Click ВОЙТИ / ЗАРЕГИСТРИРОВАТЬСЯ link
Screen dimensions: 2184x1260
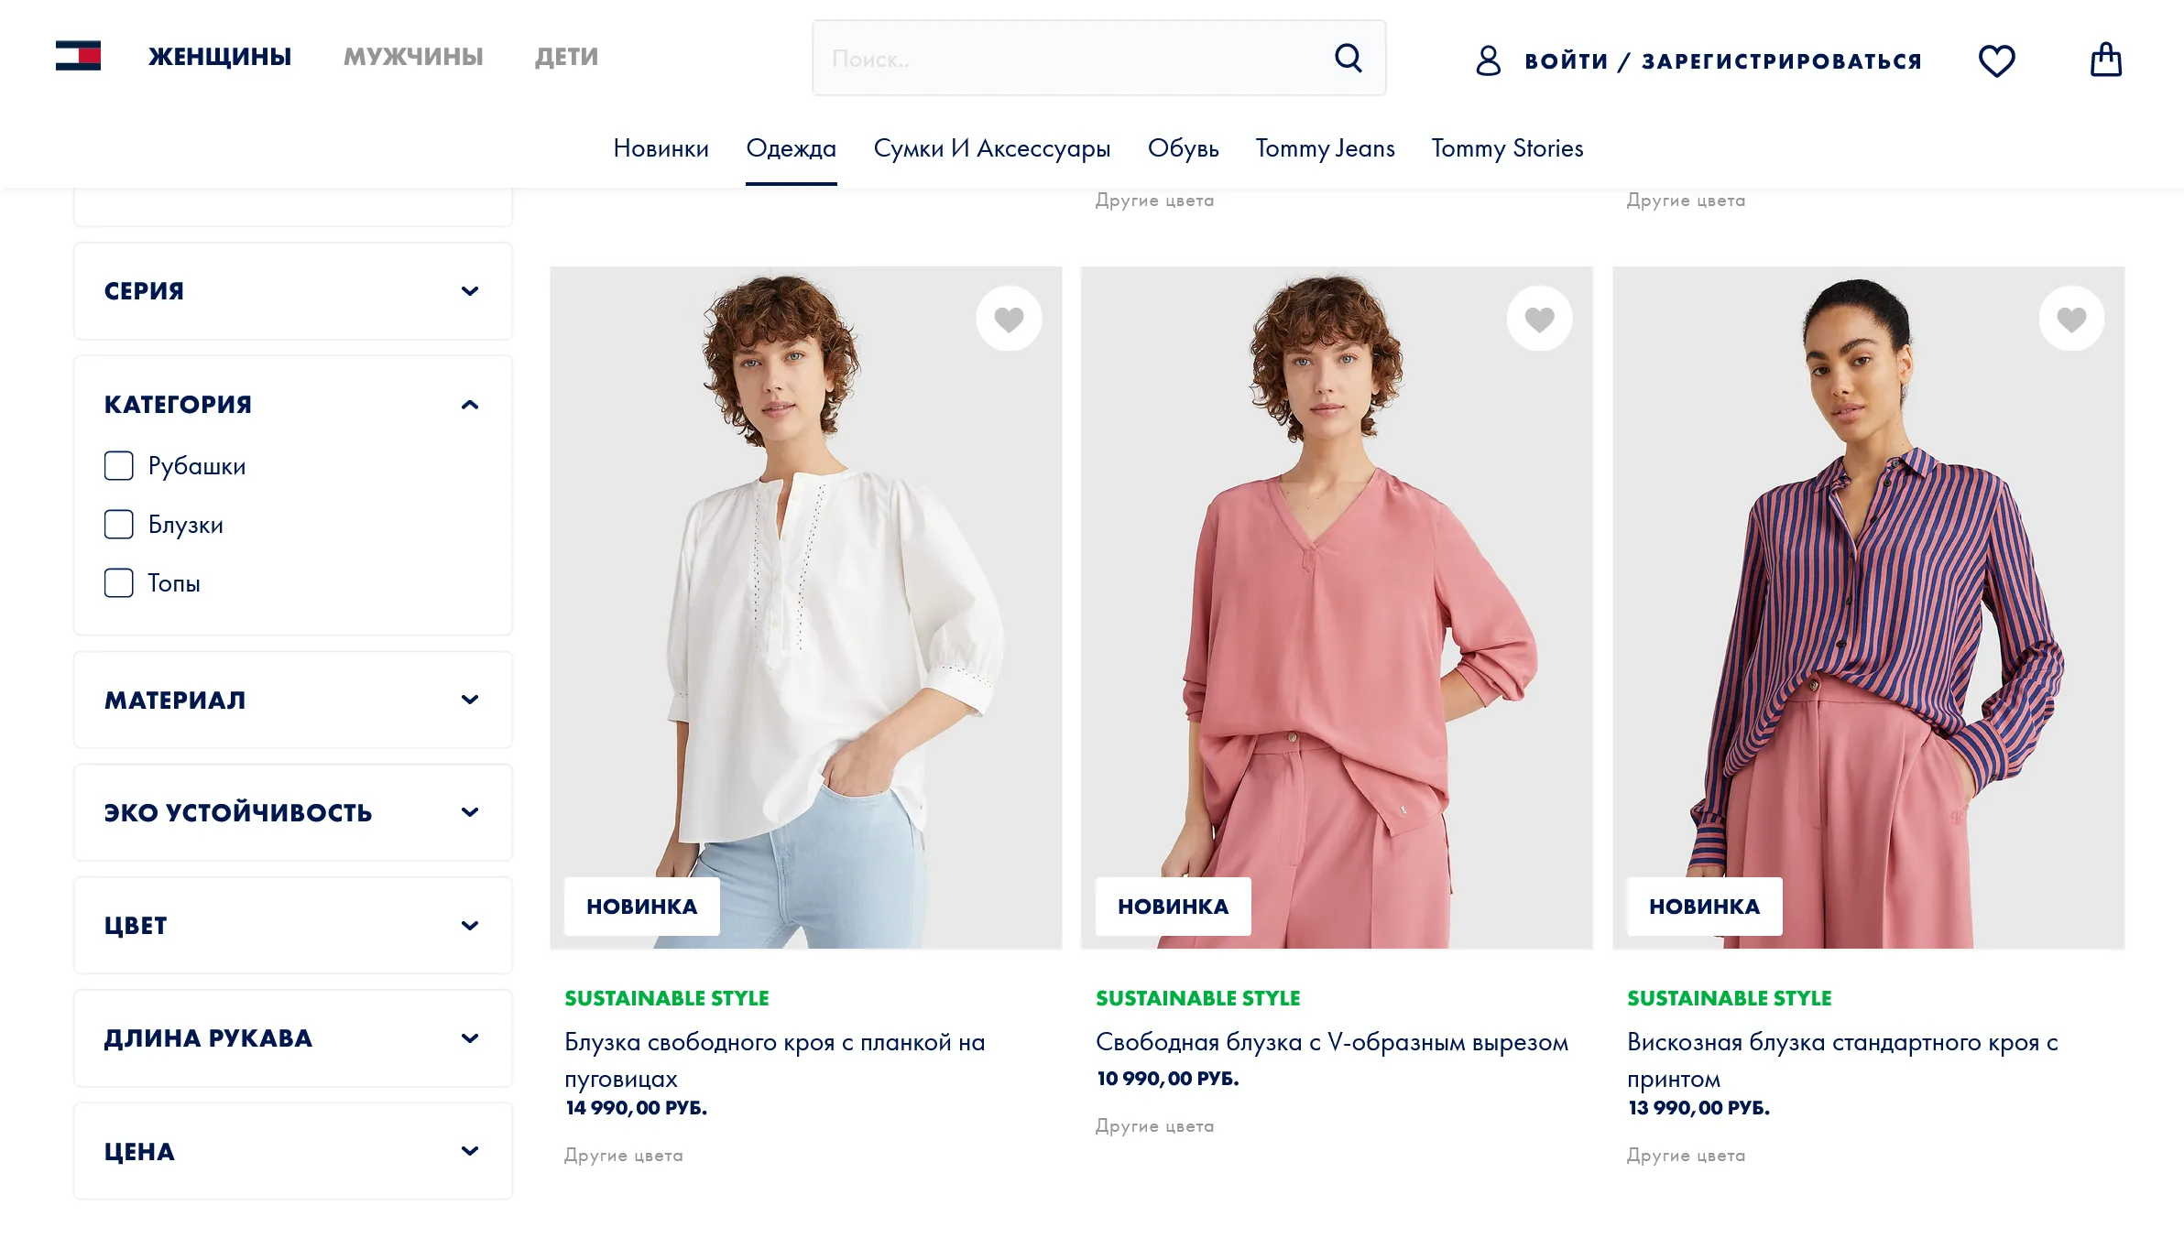[x=1723, y=61]
